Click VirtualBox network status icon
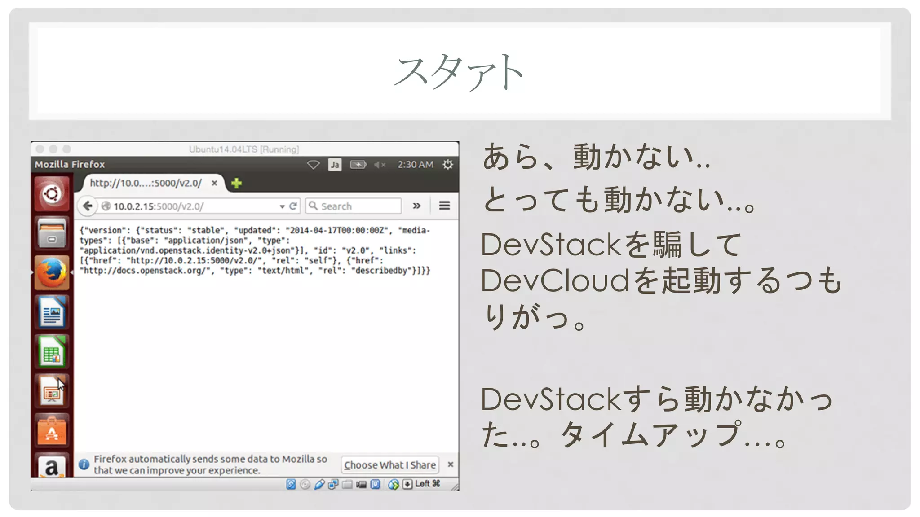 [333, 484]
